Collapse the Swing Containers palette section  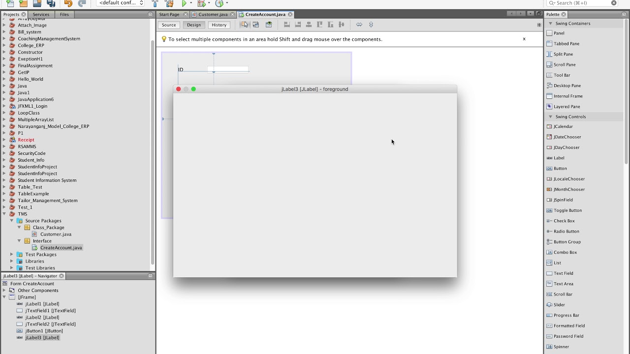pos(551,23)
